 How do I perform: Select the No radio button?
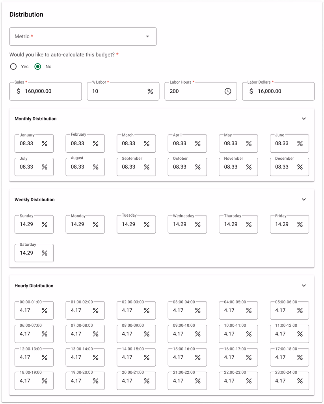[x=38, y=67]
